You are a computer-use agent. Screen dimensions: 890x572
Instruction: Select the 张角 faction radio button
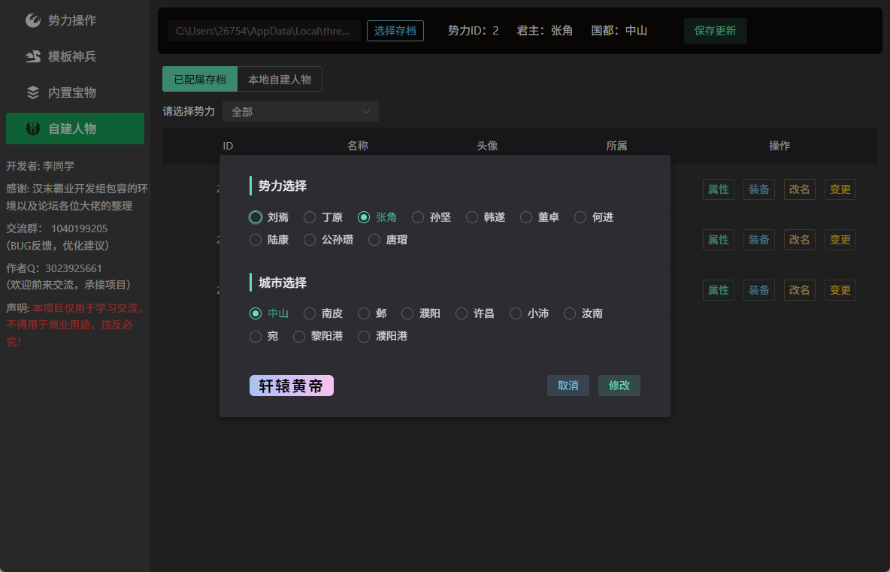pyautogui.click(x=364, y=217)
